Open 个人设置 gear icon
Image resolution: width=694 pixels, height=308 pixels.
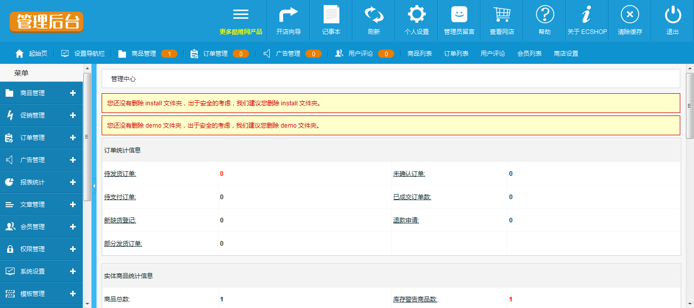pos(417,15)
